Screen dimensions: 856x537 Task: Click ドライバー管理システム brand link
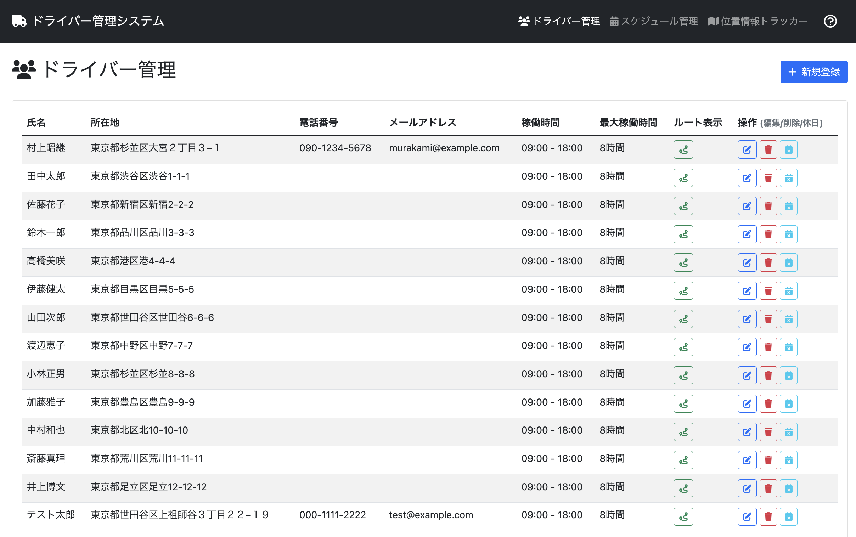tap(88, 21)
